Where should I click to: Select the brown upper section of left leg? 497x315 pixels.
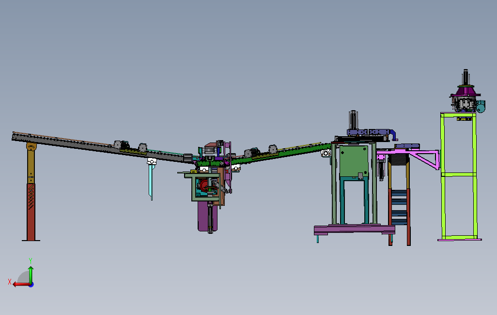31,163
